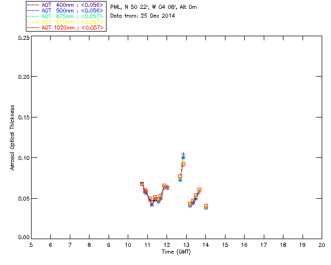Click the hour 8 x-axis label
The width and height of the screenshot is (331, 265).
(x=89, y=245)
